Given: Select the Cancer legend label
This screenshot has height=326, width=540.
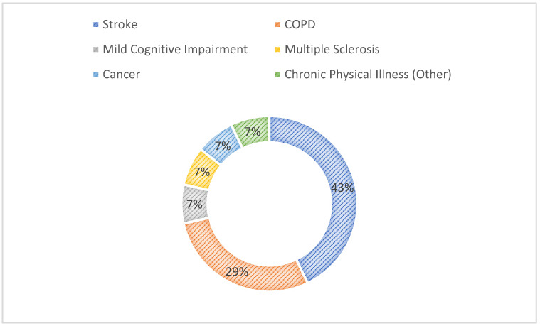Looking at the screenshot, I should [x=121, y=75].
